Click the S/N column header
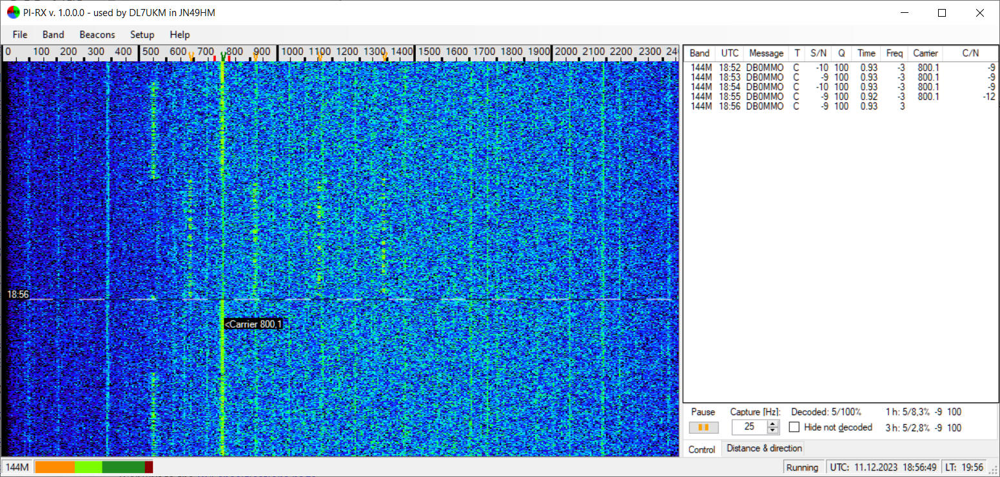The height and width of the screenshot is (477, 1000). pos(819,53)
